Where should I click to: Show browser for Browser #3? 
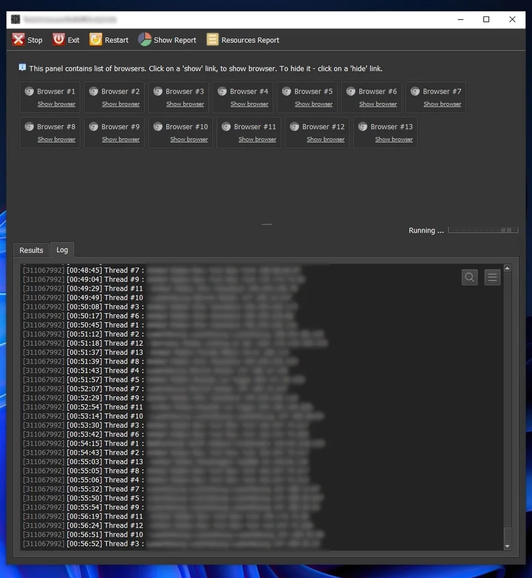pyautogui.click(x=185, y=104)
